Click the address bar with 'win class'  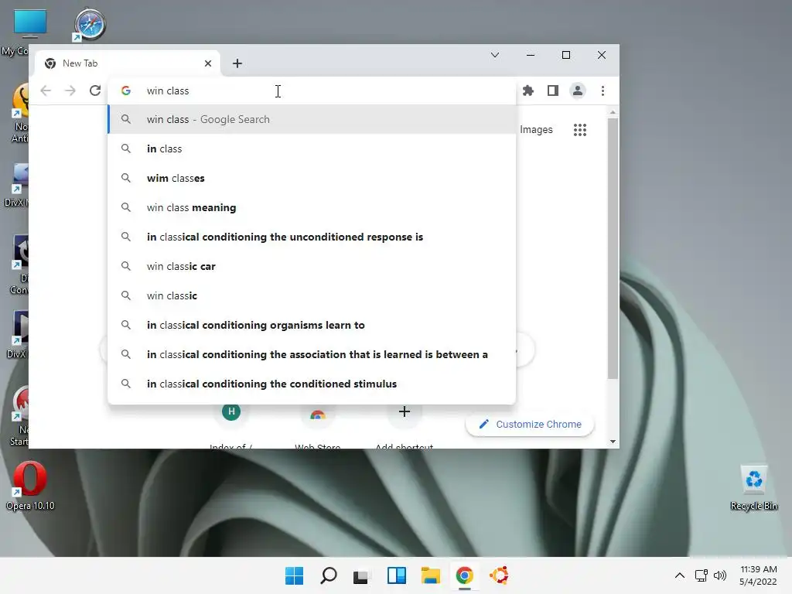click(312, 91)
